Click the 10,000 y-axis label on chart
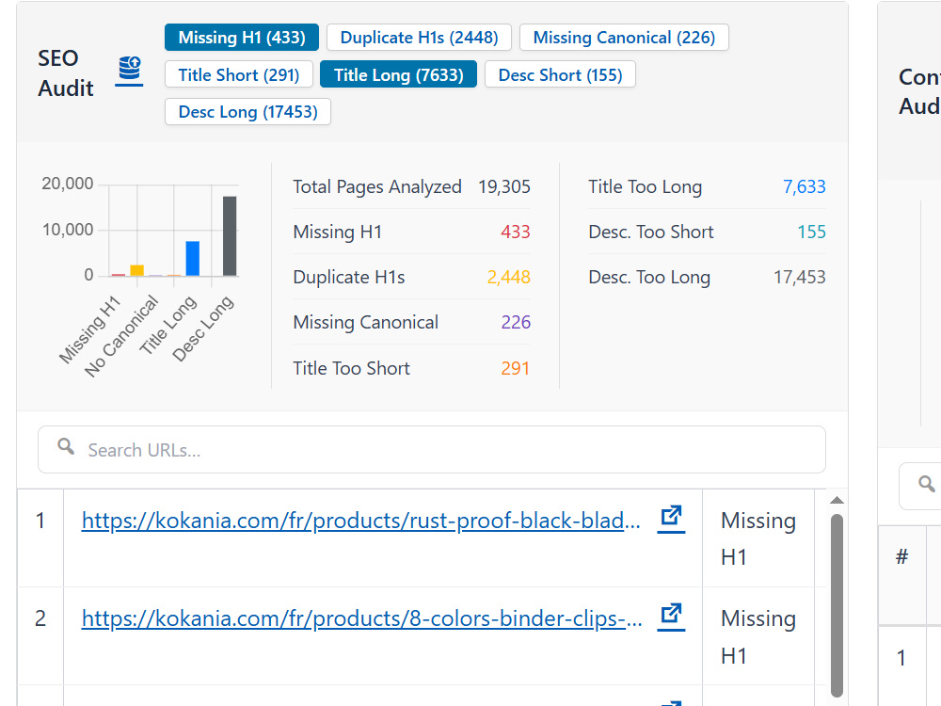Screen dimensions: 941x706 pos(67,230)
